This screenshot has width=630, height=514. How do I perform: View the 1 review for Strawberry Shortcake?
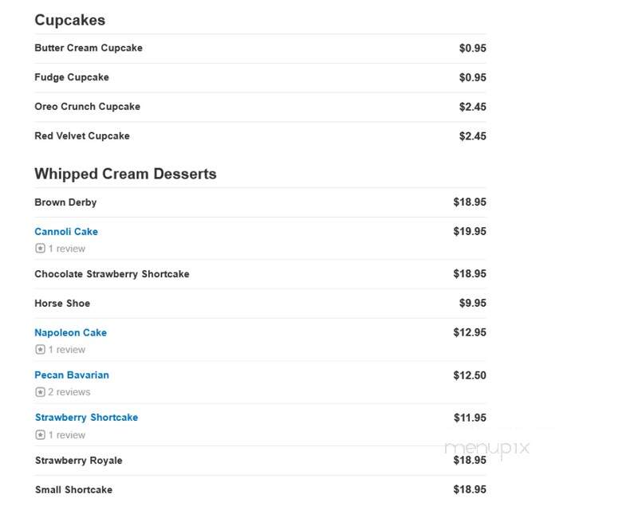[67, 435]
